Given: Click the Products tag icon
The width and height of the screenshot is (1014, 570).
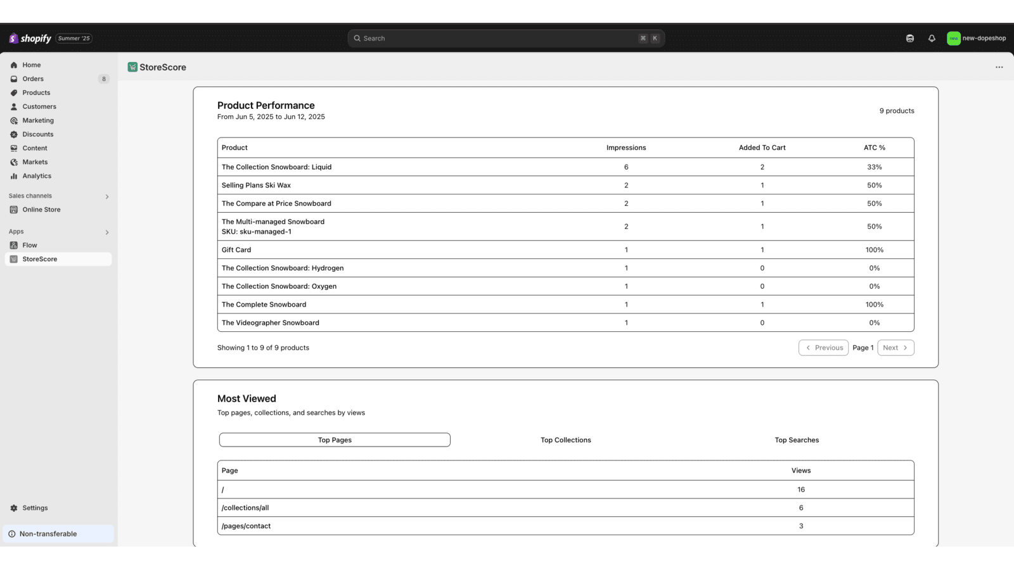Looking at the screenshot, I should 14,92.
